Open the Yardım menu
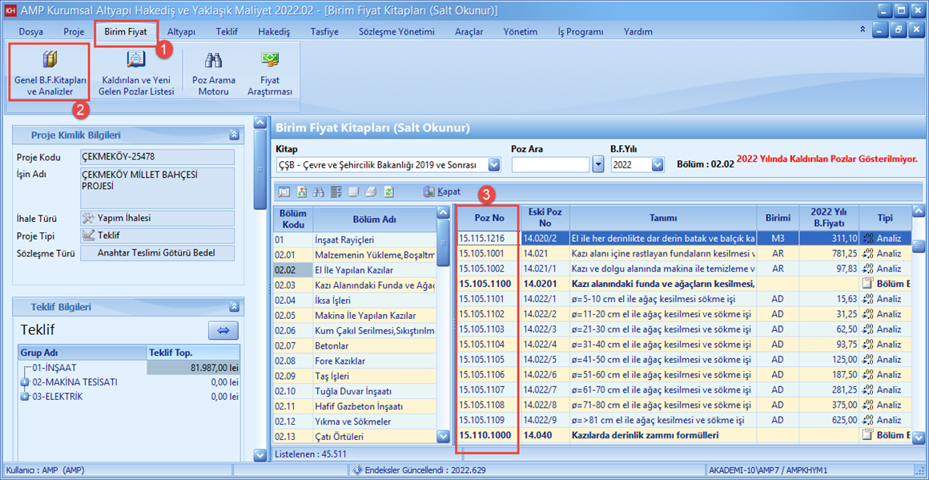The height and width of the screenshot is (480, 929). pos(638,31)
